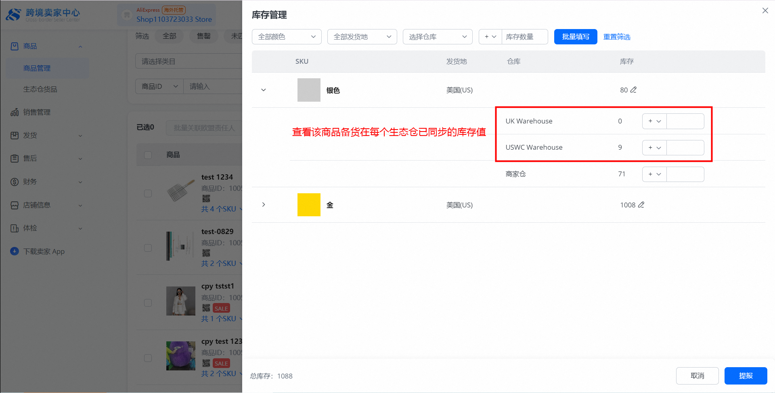Viewport: 775px width, 393px height.
Task: Click the test 1234 product thumbnail
Action: (x=181, y=192)
